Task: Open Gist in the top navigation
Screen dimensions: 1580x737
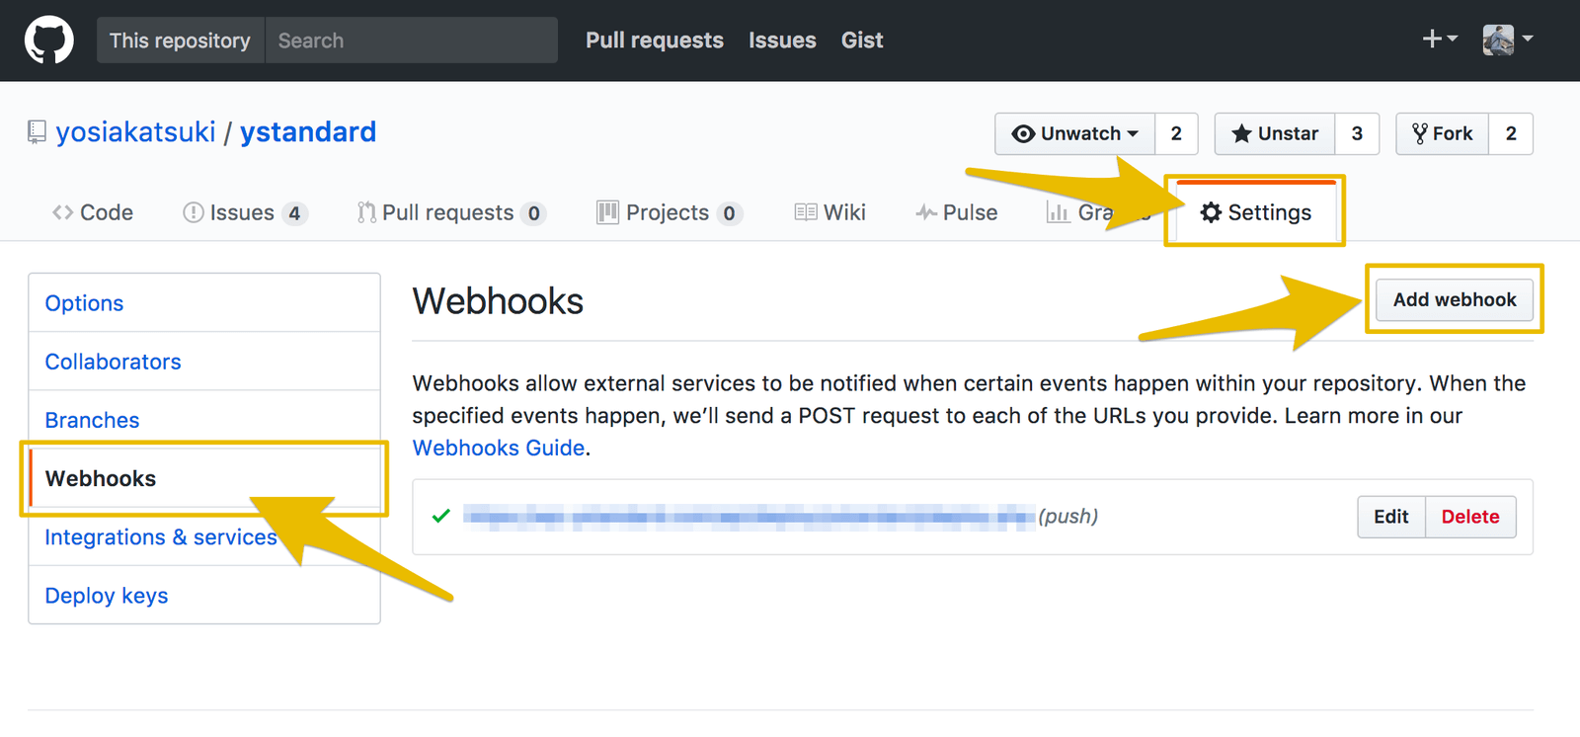Action: tap(862, 41)
